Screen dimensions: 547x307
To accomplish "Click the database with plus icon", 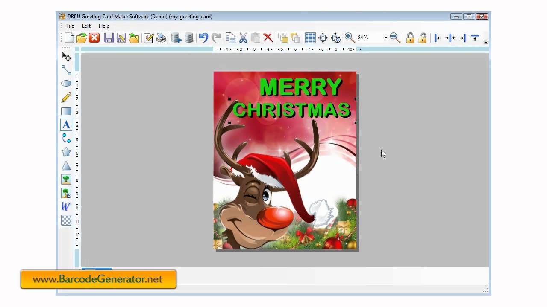I will point(176,38).
